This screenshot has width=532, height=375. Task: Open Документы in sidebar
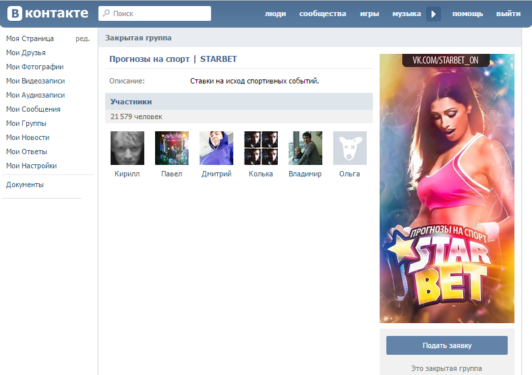coord(25,185)
